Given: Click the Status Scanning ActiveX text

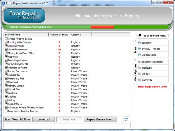Looking at the screenshot, I should [x=31, y=27].
